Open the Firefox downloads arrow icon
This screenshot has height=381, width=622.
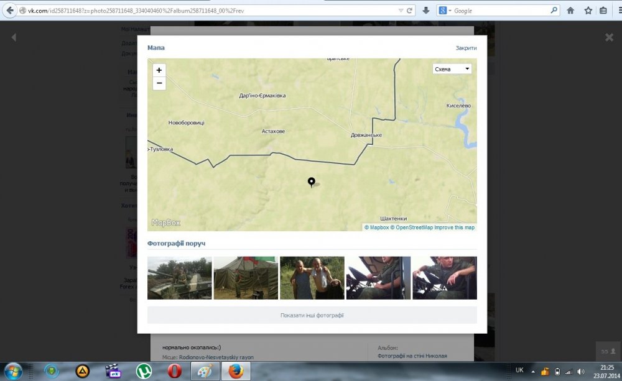click(x=426, y=11)
